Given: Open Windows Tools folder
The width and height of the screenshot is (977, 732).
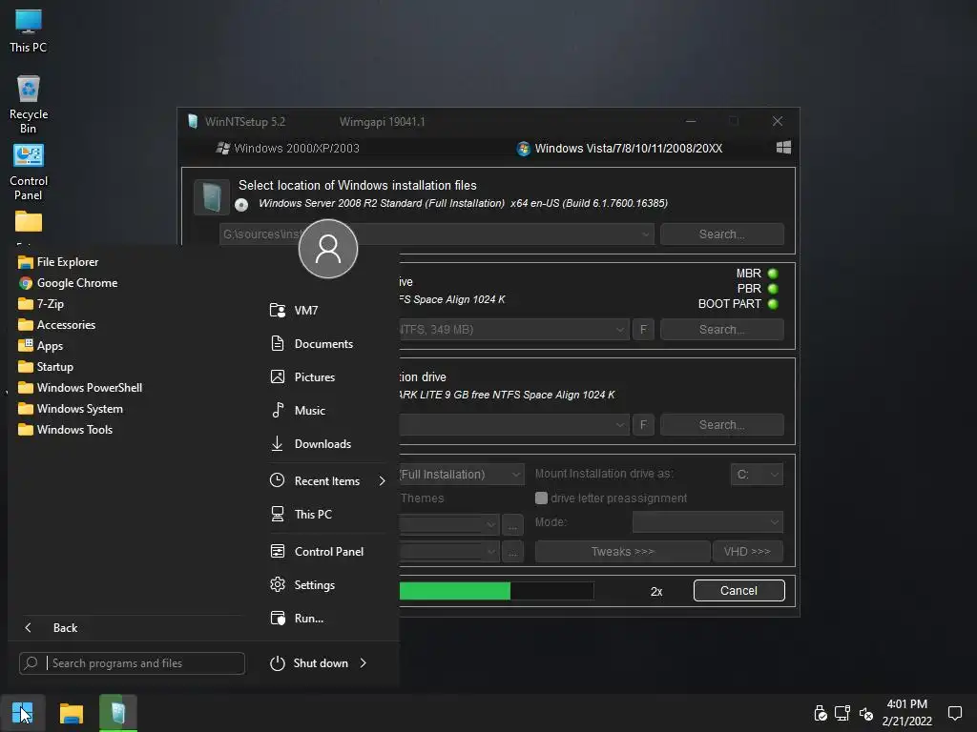Looking at the screenshot, I should (66, 430).
